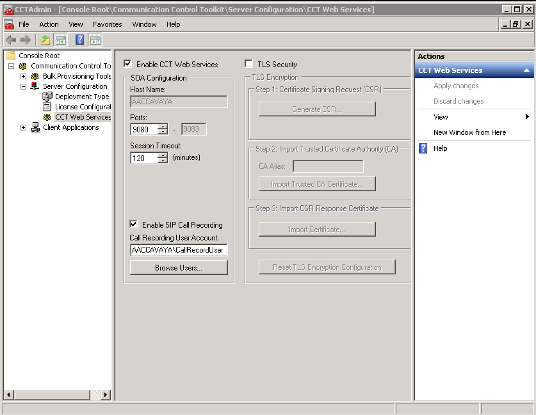
Task: Click the tree pane horizontal scrollbar thumb
Action: tap(52, 395)
